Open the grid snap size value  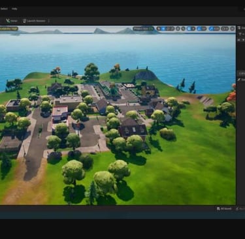[x=193, y=29]
